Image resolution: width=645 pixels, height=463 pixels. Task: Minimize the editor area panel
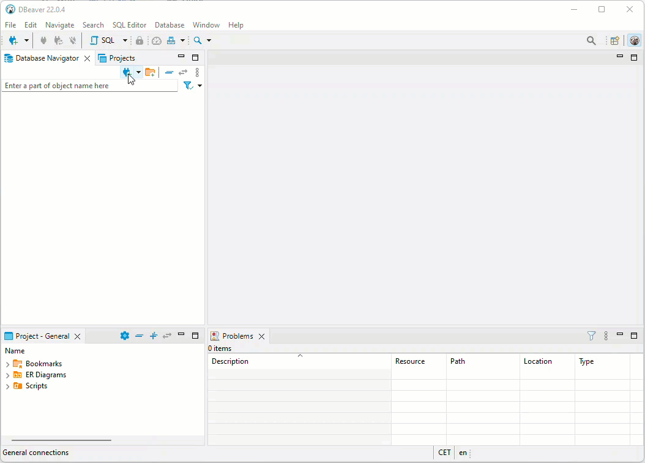[620, 56]
